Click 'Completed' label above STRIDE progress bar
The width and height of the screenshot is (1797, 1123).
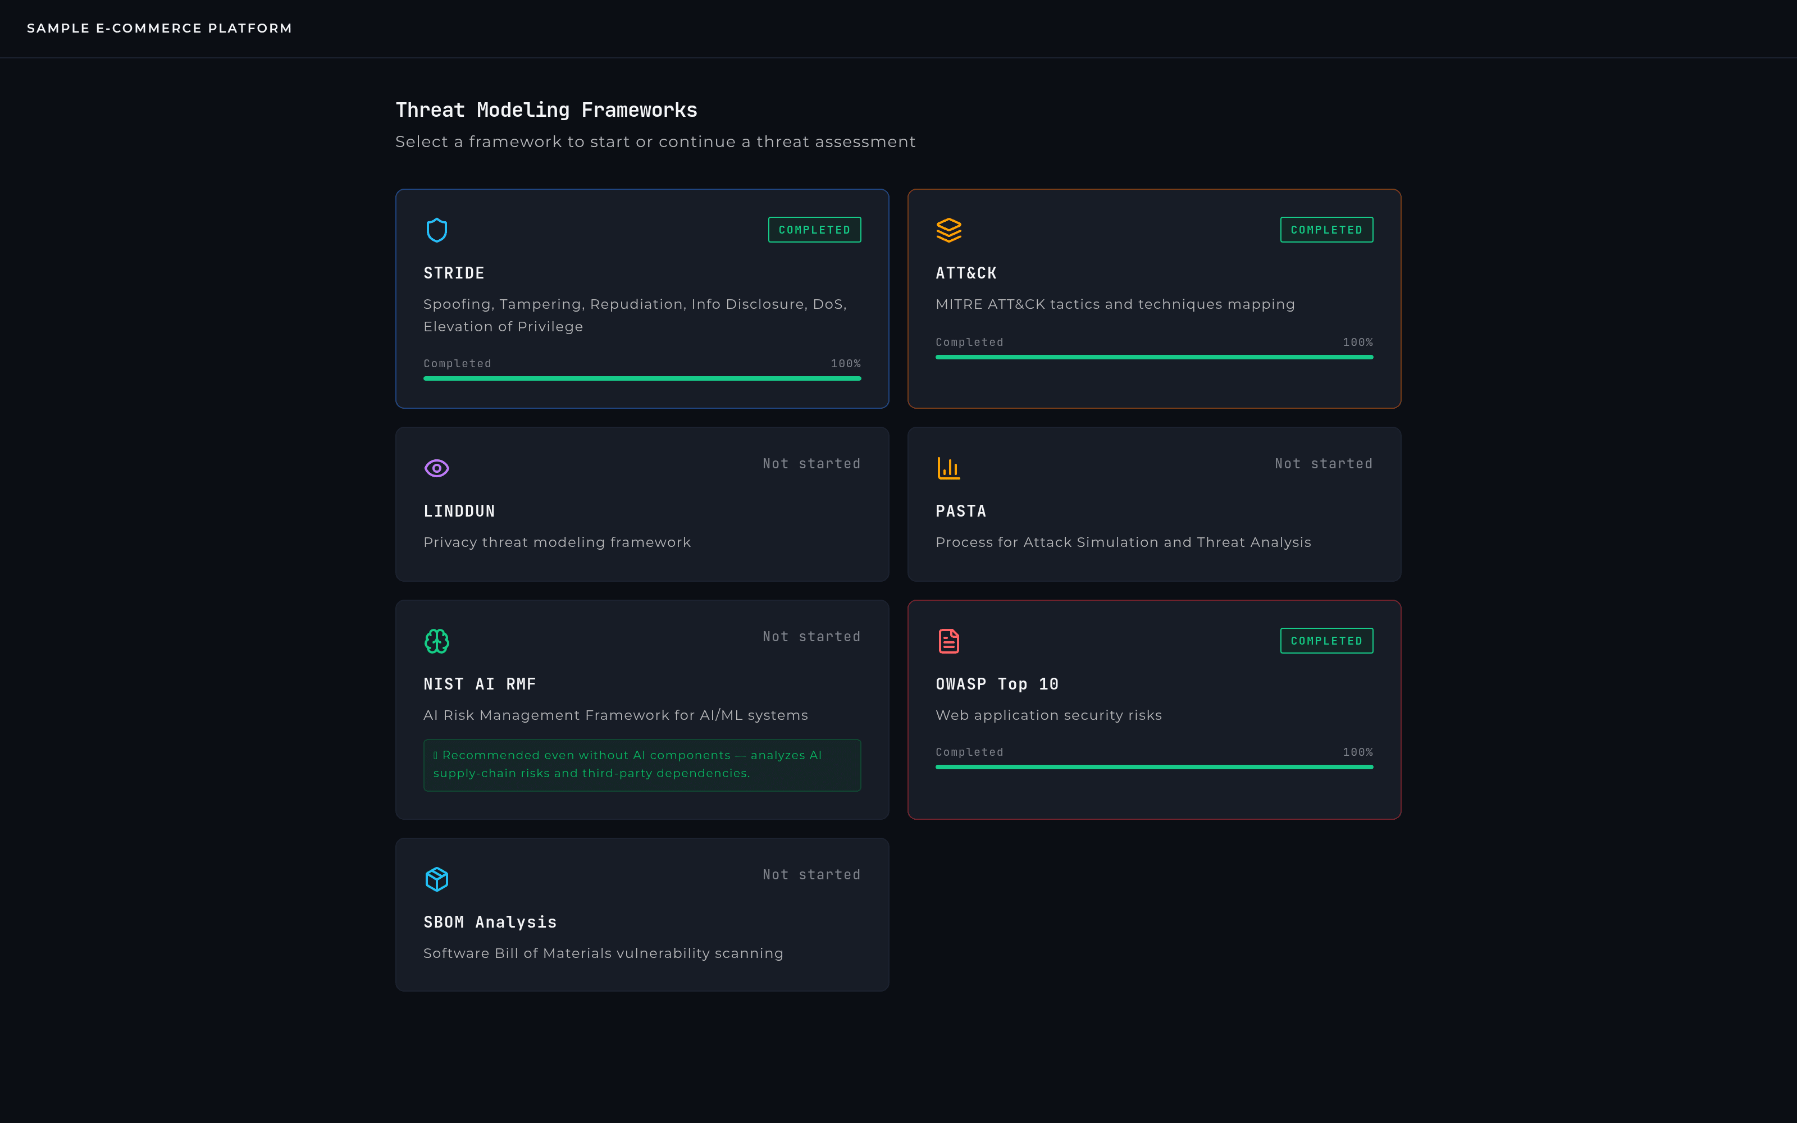pos(458,364)
